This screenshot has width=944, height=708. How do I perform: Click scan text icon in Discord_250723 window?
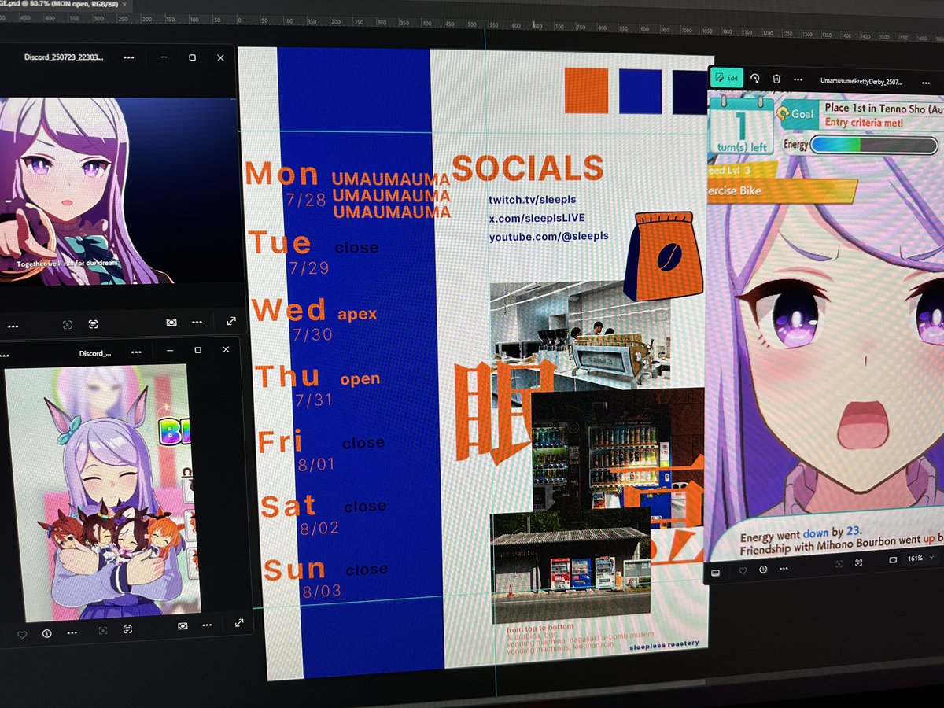[93, 324]
